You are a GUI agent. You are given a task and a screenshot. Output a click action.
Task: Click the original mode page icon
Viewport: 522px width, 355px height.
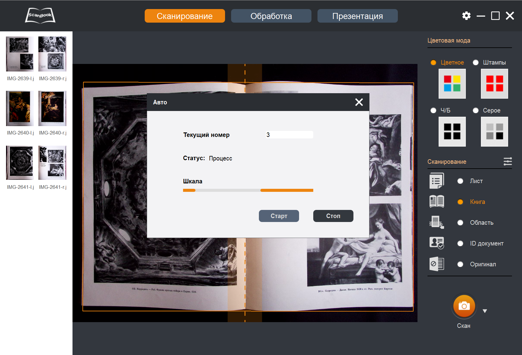[x=437, y=264]
